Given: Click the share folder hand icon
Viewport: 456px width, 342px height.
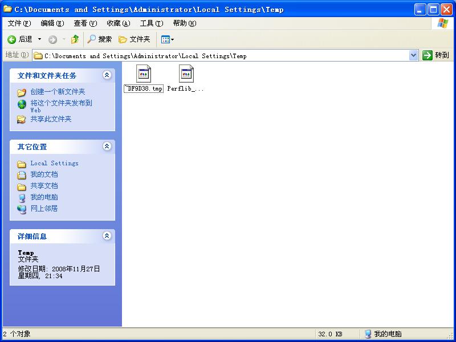Looking at the screenshot, I should (22, 119).
